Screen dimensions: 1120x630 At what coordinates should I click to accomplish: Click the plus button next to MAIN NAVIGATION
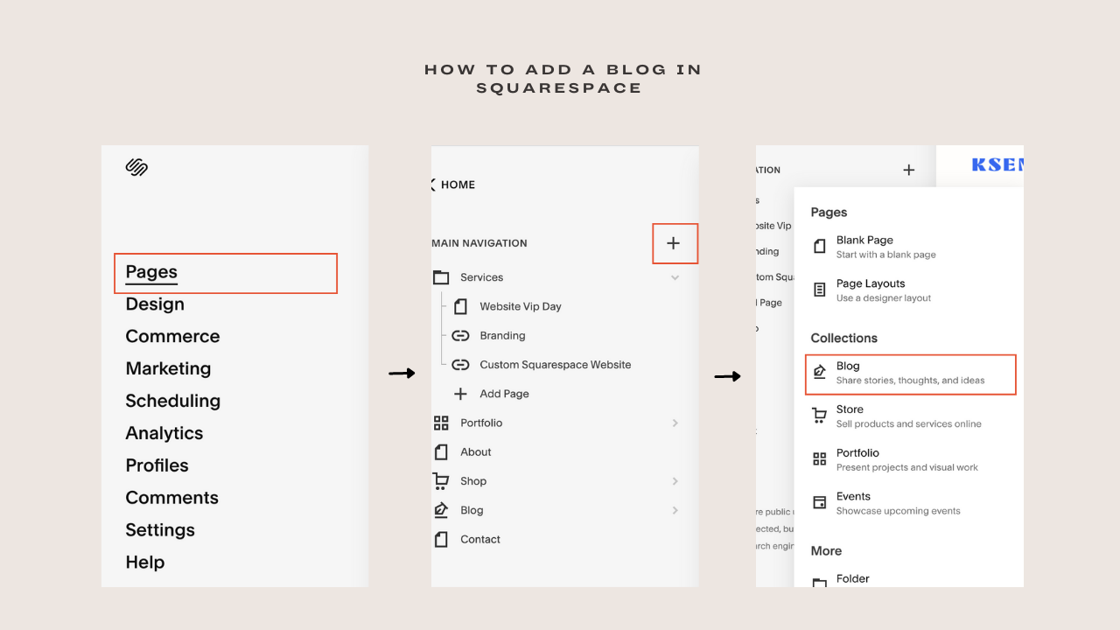click(675, 243)
